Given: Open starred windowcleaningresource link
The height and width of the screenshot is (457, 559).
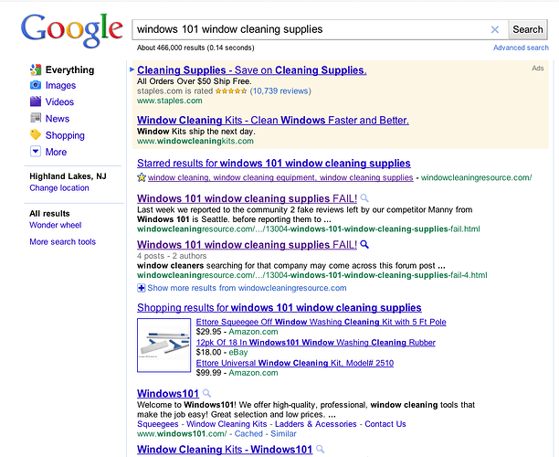Looking at the screenshot, I should click(280, 177).
